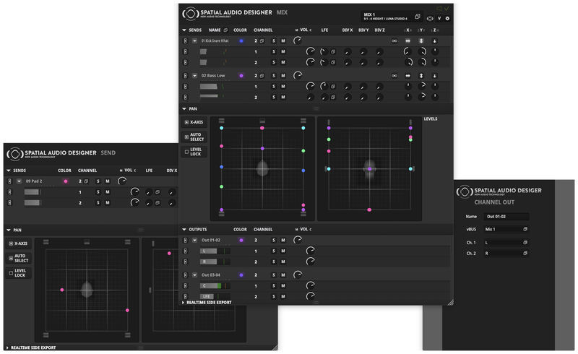Enable LEVEL LOCK checkbox in Send window
578x354 pixels.
(11, 273)
